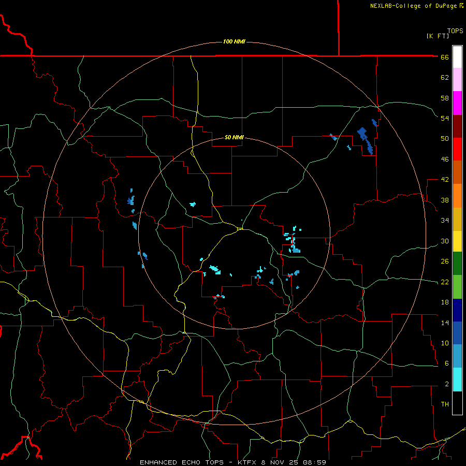
Task: Click the 100 NMI range ring label
Action: (234, 41)
